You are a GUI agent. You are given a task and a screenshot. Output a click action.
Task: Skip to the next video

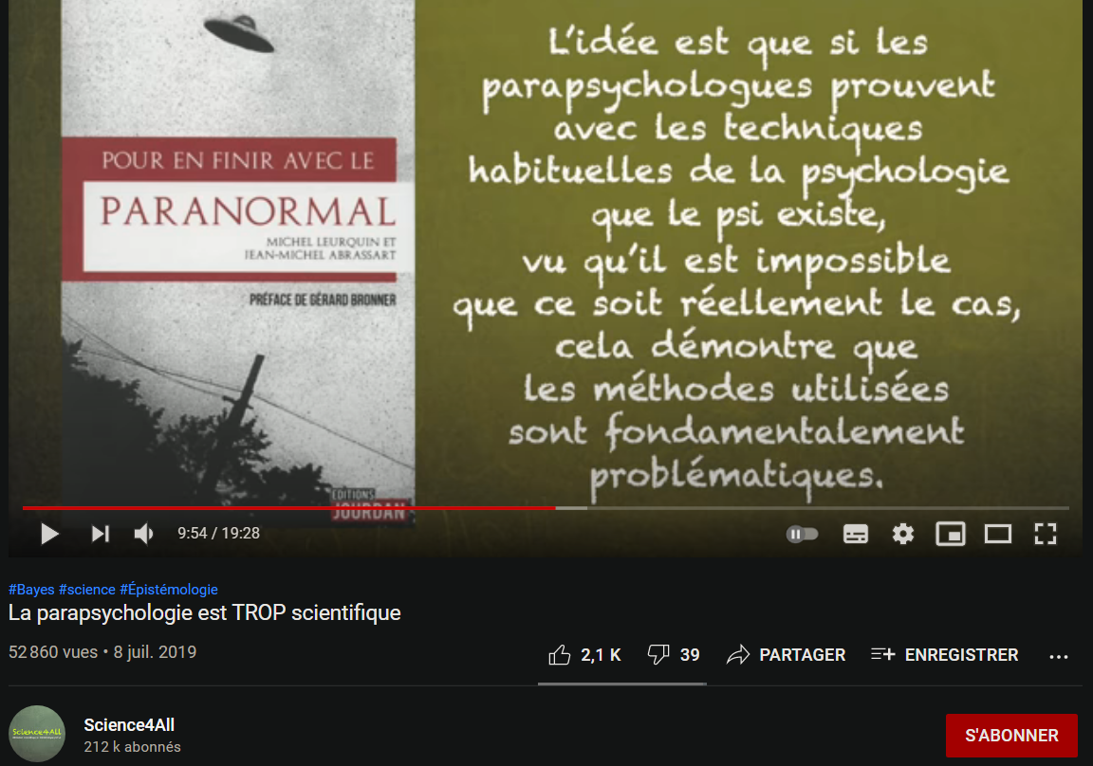coord(101,534)
